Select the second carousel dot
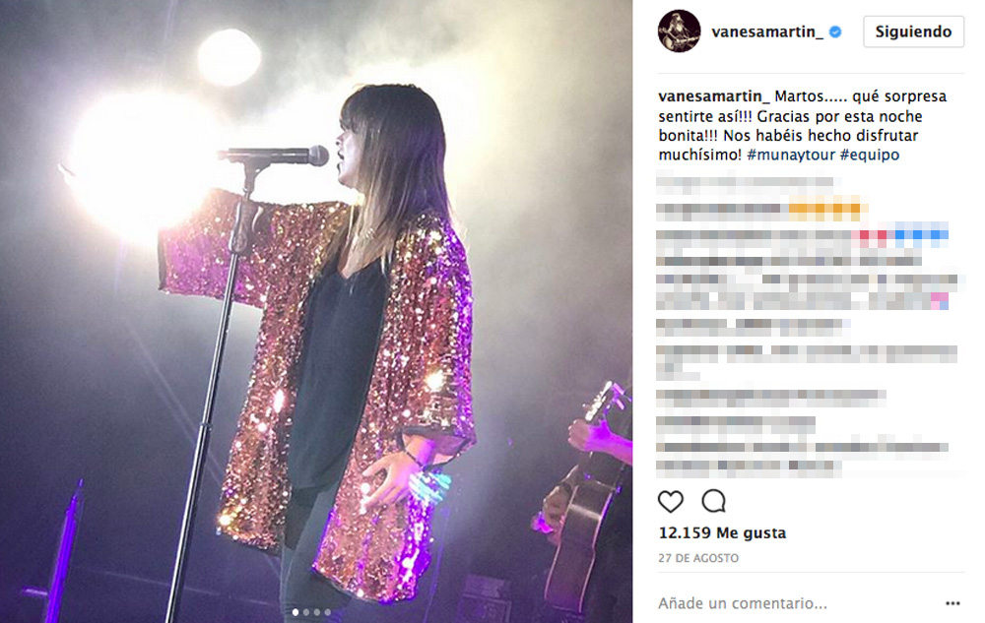 306,612
